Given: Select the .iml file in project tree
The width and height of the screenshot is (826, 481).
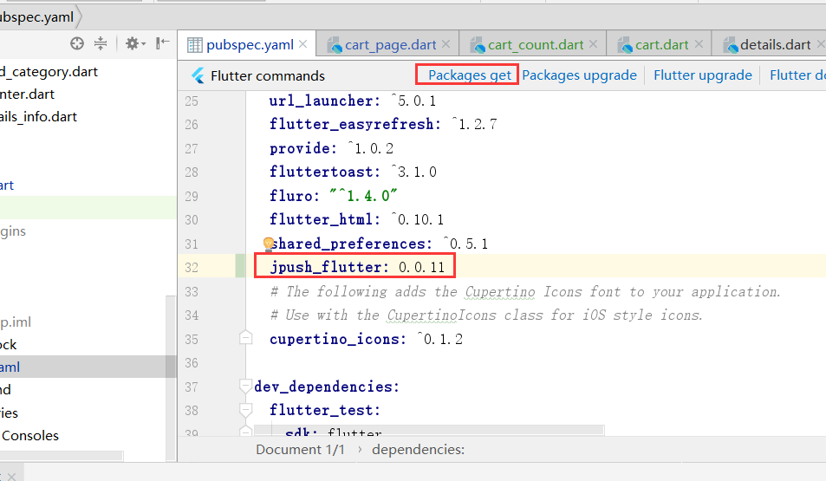Looking at the screenshot, I should [16, 322].
